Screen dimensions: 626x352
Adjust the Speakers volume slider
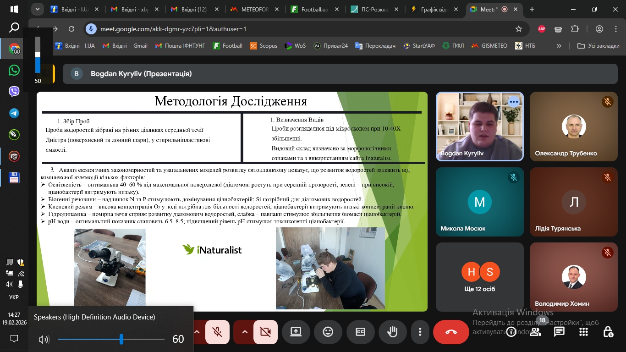pos(121,339)
